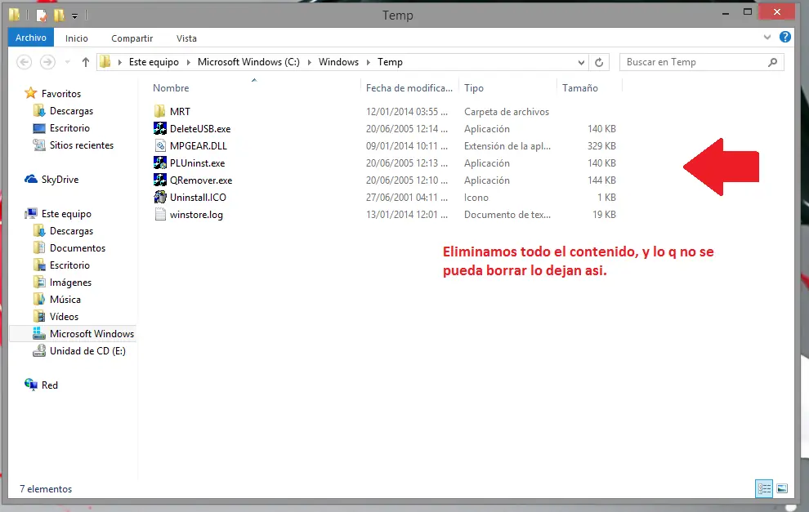
Task: Open Documentos in the navigation pane
Action: [78, 248]
